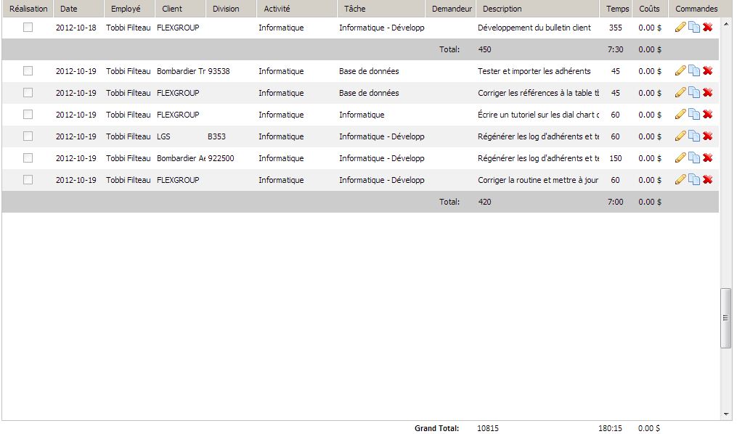Delete the 'Tester et importer les adhérents' entry
The width and height of the screenshot is (737, 434).
coord(707,71)
